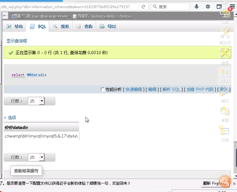Image resolution: width=237 pixels, height=192 pixels.
Task: Click the 查询结果操作 legend label
Action: [26, 171]
